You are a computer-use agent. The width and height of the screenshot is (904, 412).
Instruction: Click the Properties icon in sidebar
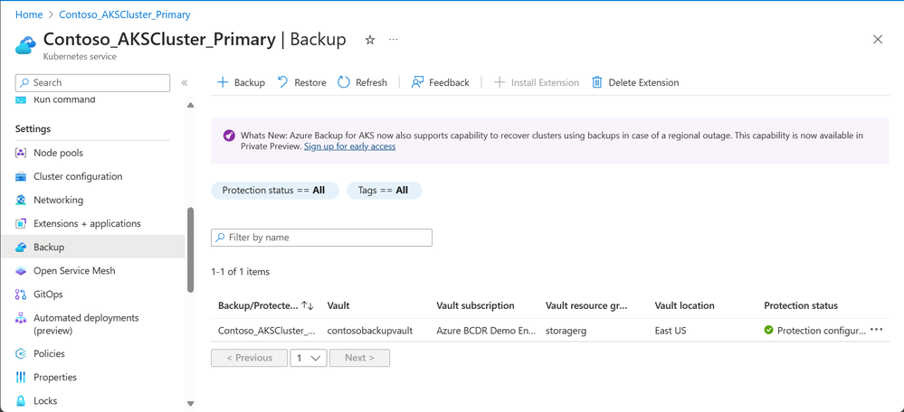[21, 378]
